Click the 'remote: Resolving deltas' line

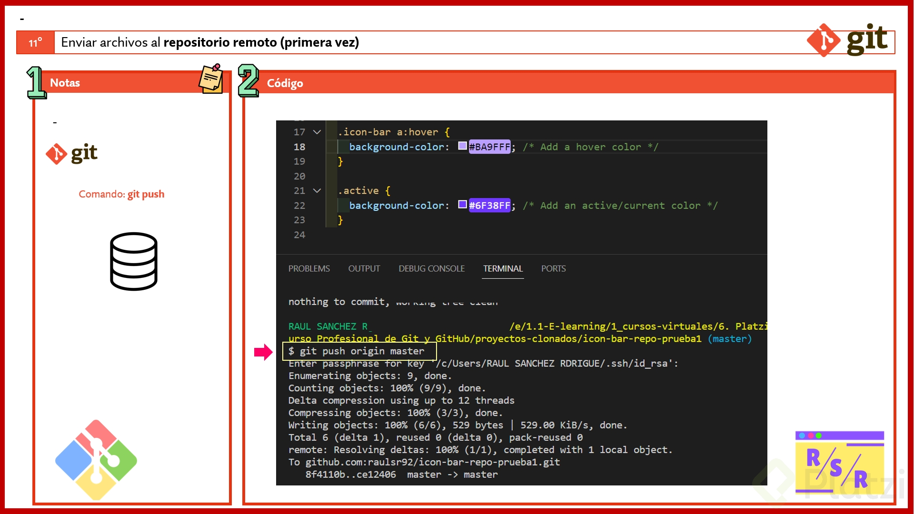coord(480,450)
